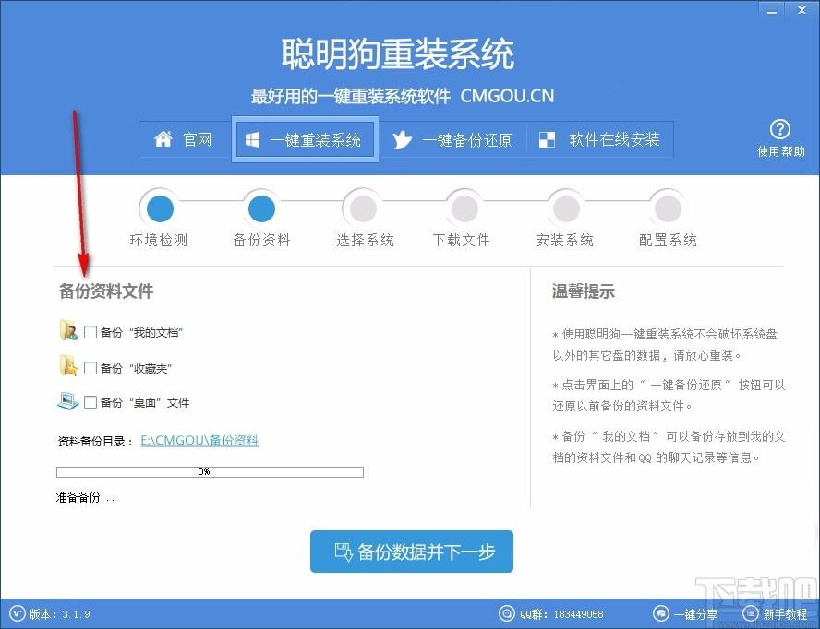Image resolution: width=820 pixels, height=629 pixels.
Task: Open the E:\CMGOU\备份资料 directory link
Action: (199, 441)
